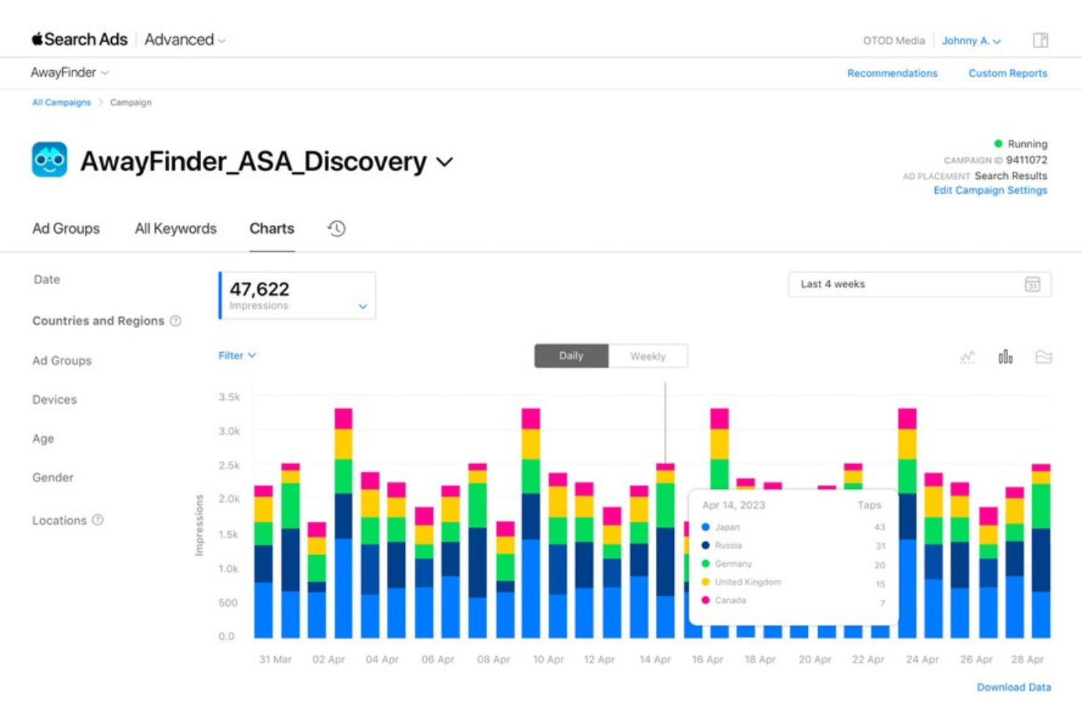Click the Russia dark blue legend dot
1082x721 pixels.
[x=705, y=545]
